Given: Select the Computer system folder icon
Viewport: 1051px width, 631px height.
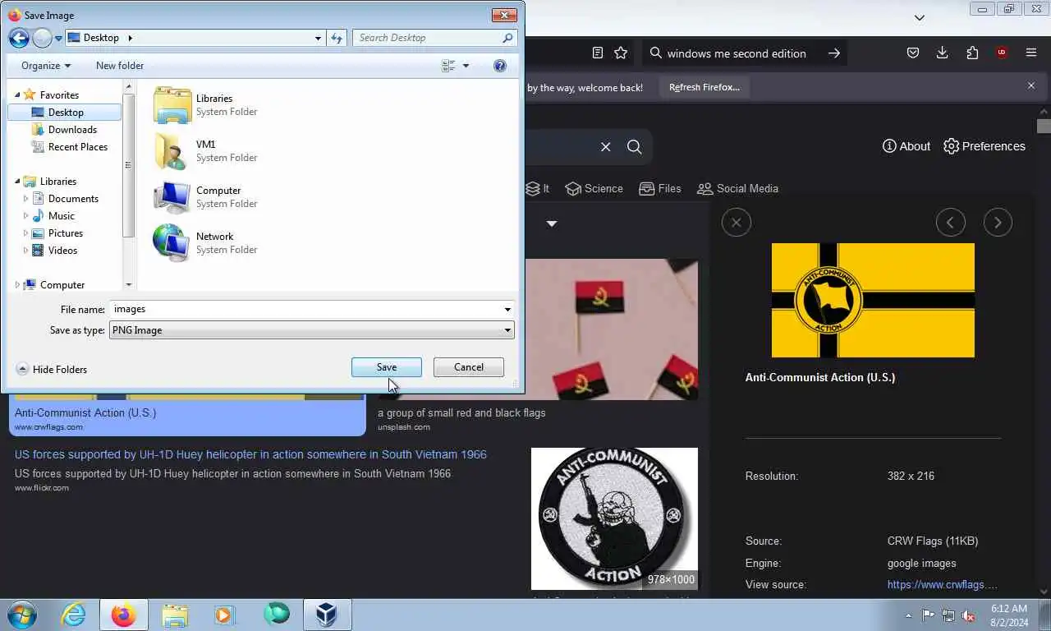Looking at the screenshot, I should coord(172,197).
